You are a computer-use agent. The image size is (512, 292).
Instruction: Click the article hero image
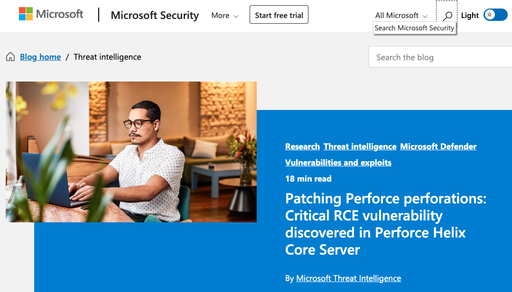pyautogui.click(x=131, y=152)
